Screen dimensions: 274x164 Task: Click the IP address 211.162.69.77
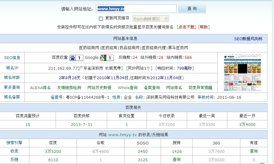[x=63, y=68]
